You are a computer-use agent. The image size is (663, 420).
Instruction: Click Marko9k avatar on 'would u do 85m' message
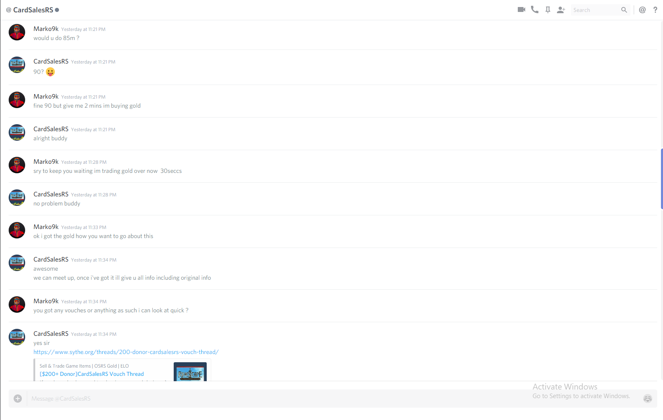pyautogui.click(x=17, y=32)
